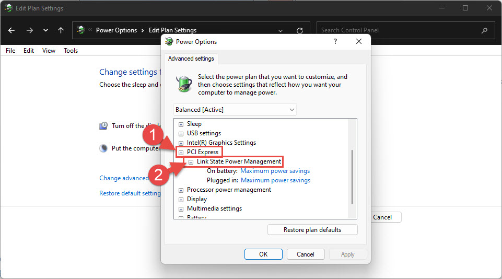502x279 pixels.
Task: Open the Balanced [Active] plan dropdown
Action: coord(235,110)
